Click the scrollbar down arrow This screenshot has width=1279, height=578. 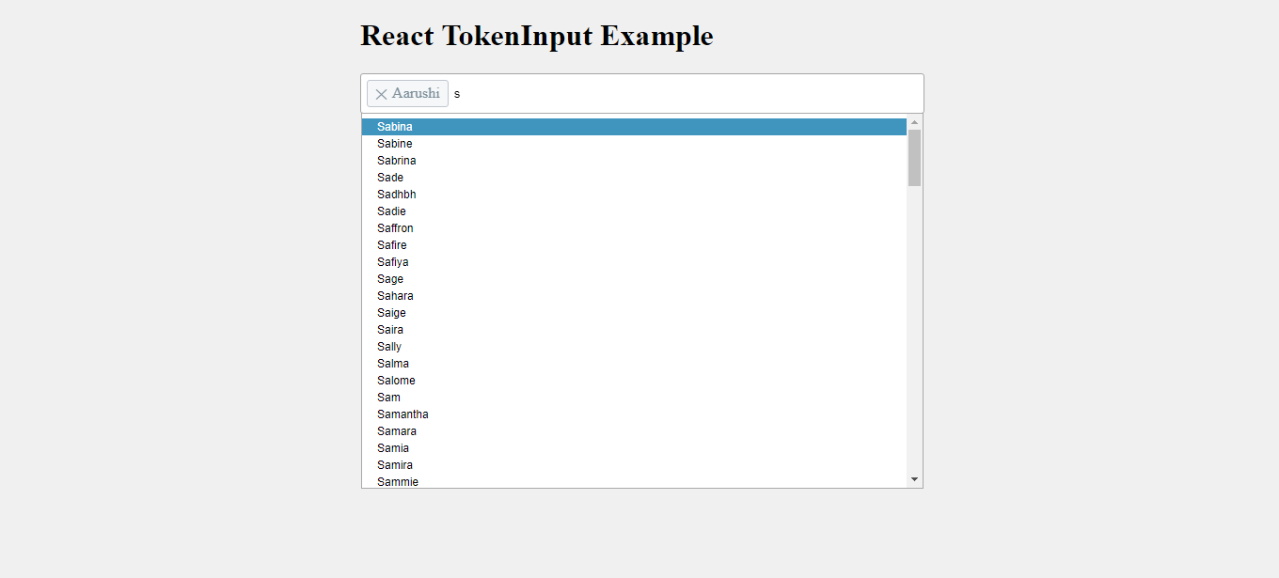[x=914, y=480]
